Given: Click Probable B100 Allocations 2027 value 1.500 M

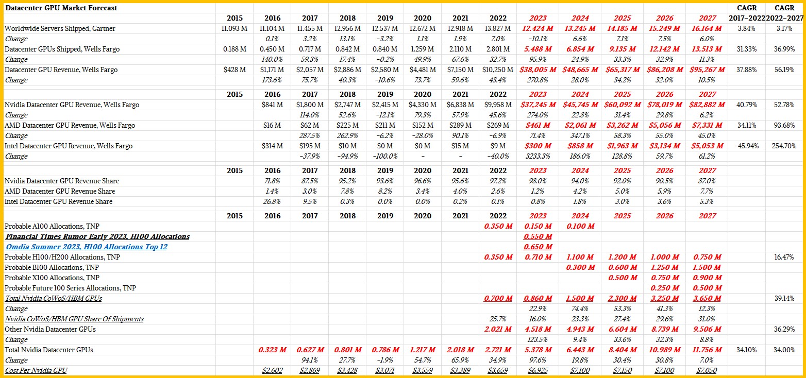Looking at the screenshot, I should coord(707,267).
